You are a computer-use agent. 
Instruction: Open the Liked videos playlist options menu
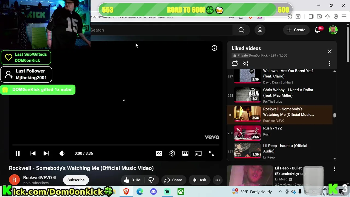pos(329,63)
